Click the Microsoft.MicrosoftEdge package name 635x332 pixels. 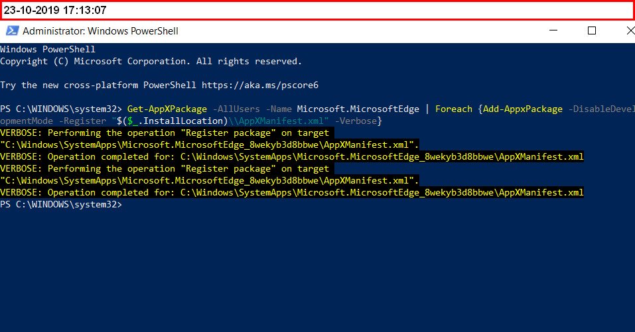point(358,109)
